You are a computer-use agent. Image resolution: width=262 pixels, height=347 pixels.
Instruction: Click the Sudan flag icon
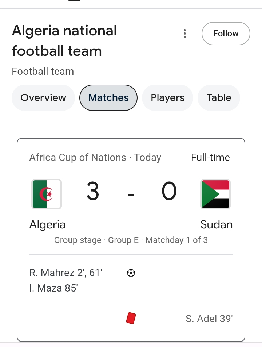point(215,194)
